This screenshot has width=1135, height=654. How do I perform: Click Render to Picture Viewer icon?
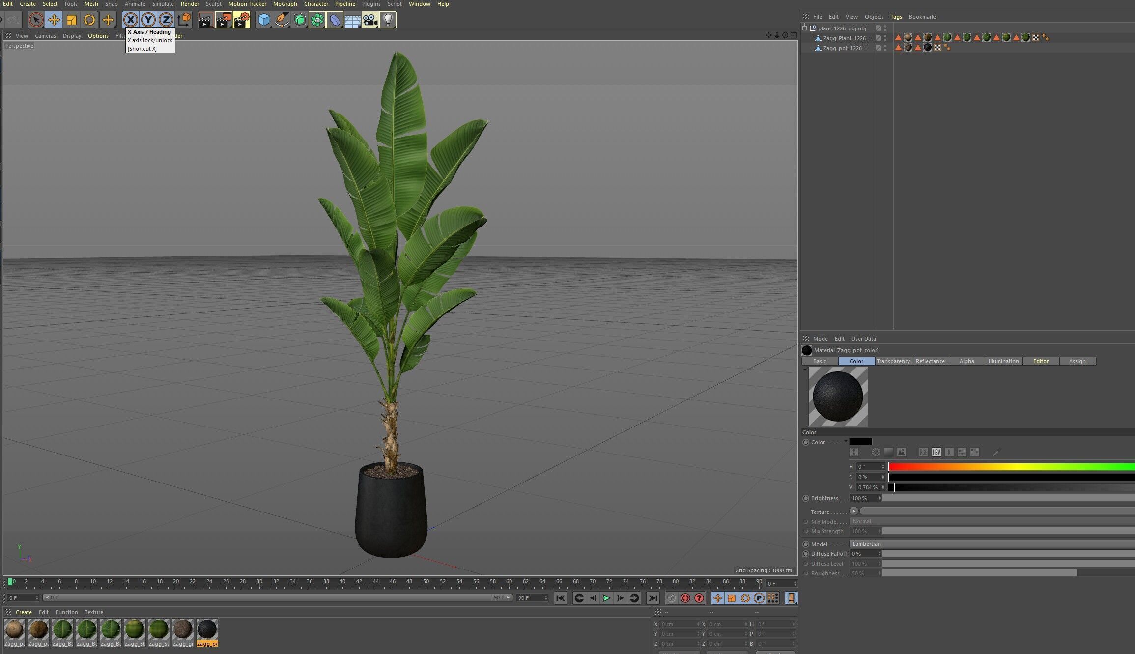point(224,20)
